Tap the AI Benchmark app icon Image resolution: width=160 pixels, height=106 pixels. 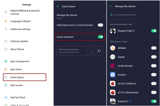[113, 66]
